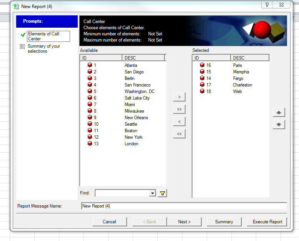Add selected item with single right arrow
The width and height of the screenshot is (299, 241).
point(179,97)
